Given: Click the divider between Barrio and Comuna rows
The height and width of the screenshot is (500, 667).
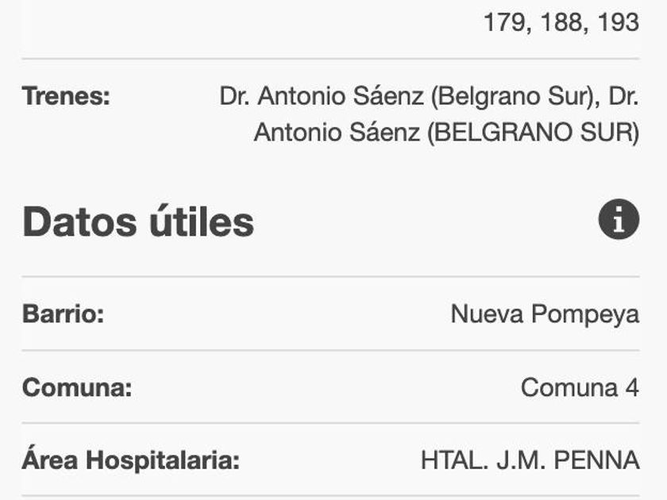Looking at the screenshot, I should [x=330, y=350].
